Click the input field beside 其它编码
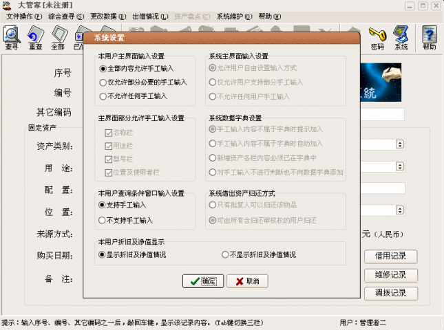Viewport: 444px width, 330px height. [383, 115]
